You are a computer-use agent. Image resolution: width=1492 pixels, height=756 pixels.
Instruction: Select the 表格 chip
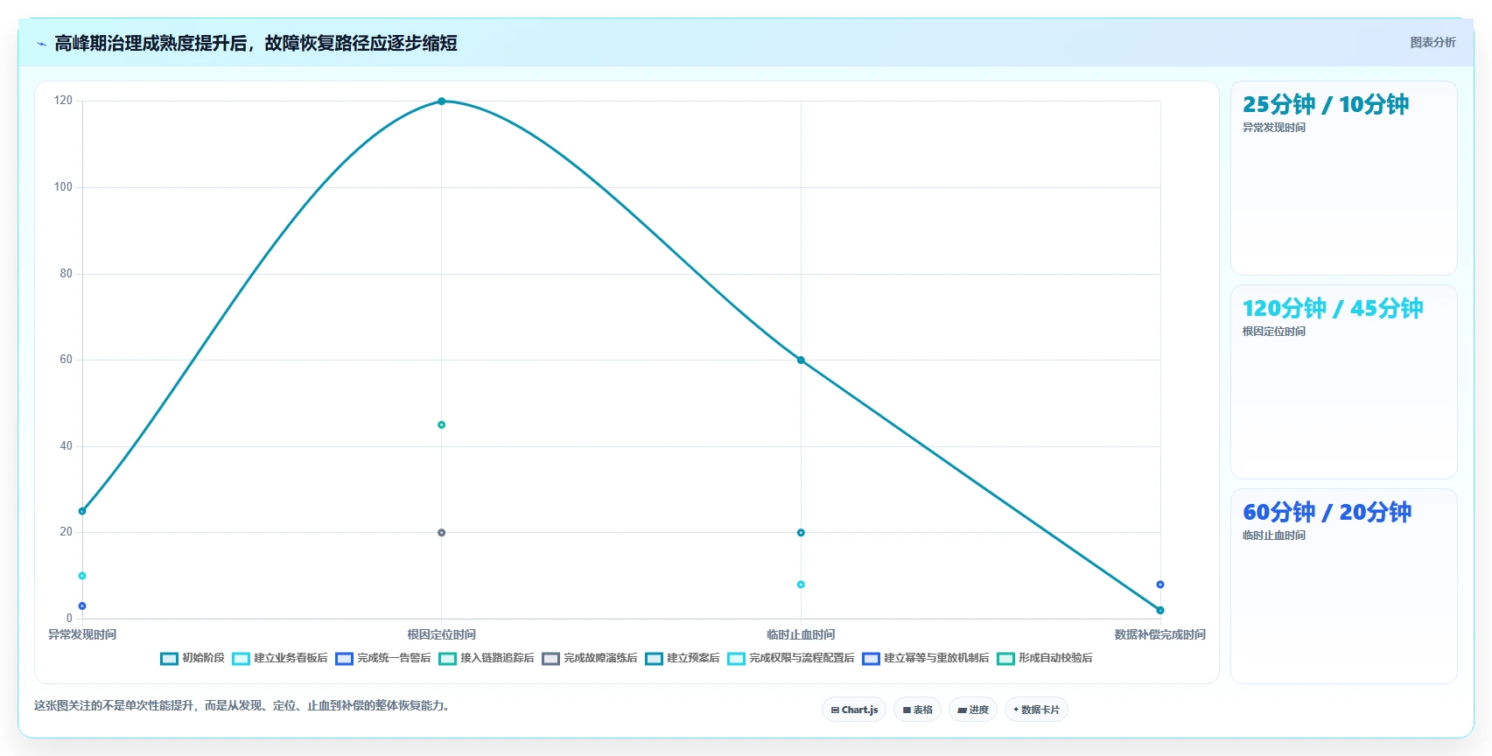tap(917, 710)
